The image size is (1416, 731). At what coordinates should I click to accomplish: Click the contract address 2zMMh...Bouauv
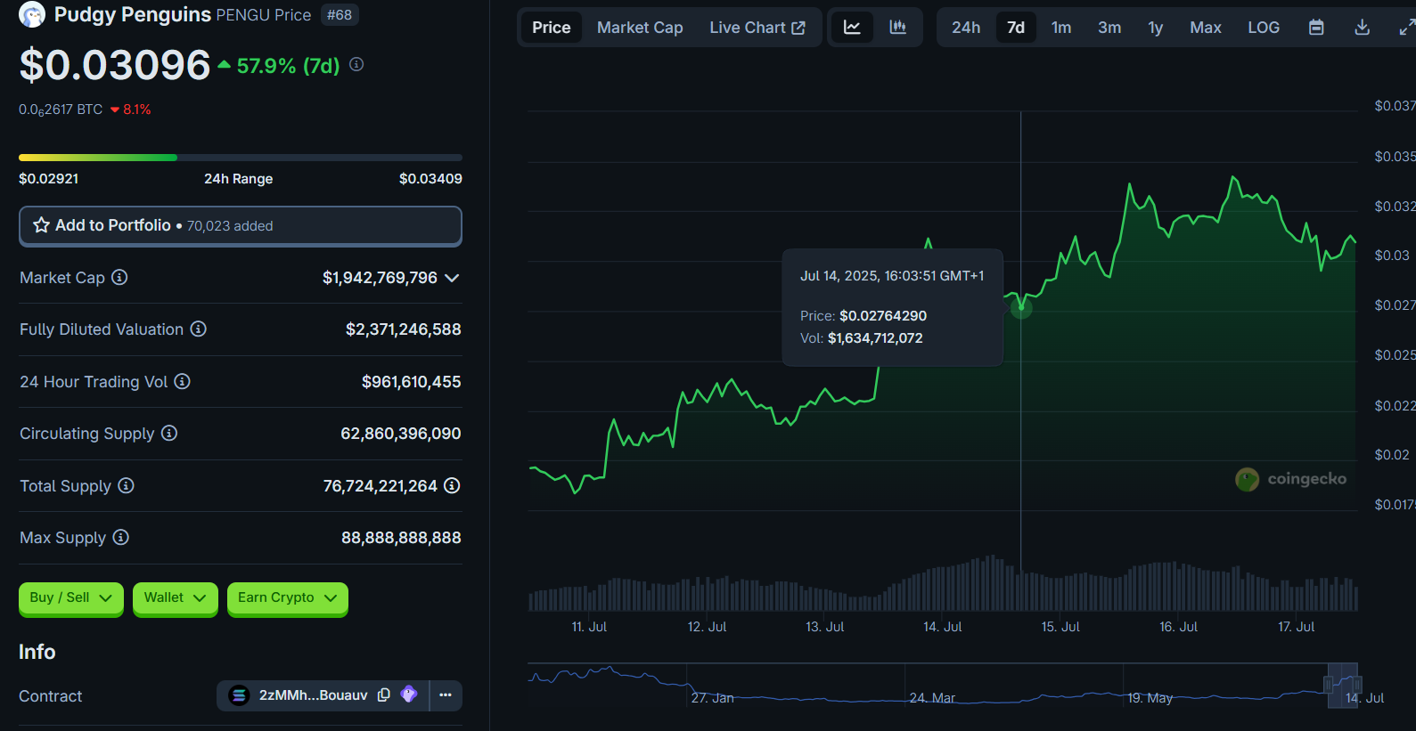314,695
